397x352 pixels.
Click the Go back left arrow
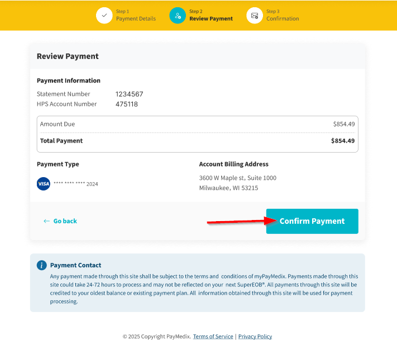tap(46, 221)
